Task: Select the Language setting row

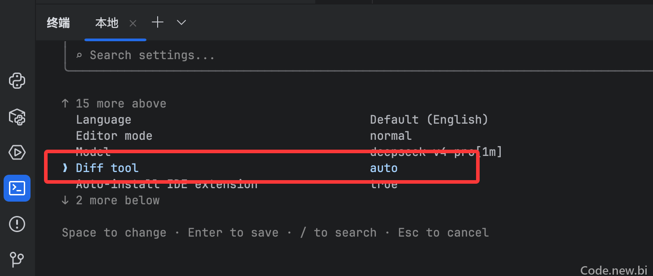Action: point(282,120)
